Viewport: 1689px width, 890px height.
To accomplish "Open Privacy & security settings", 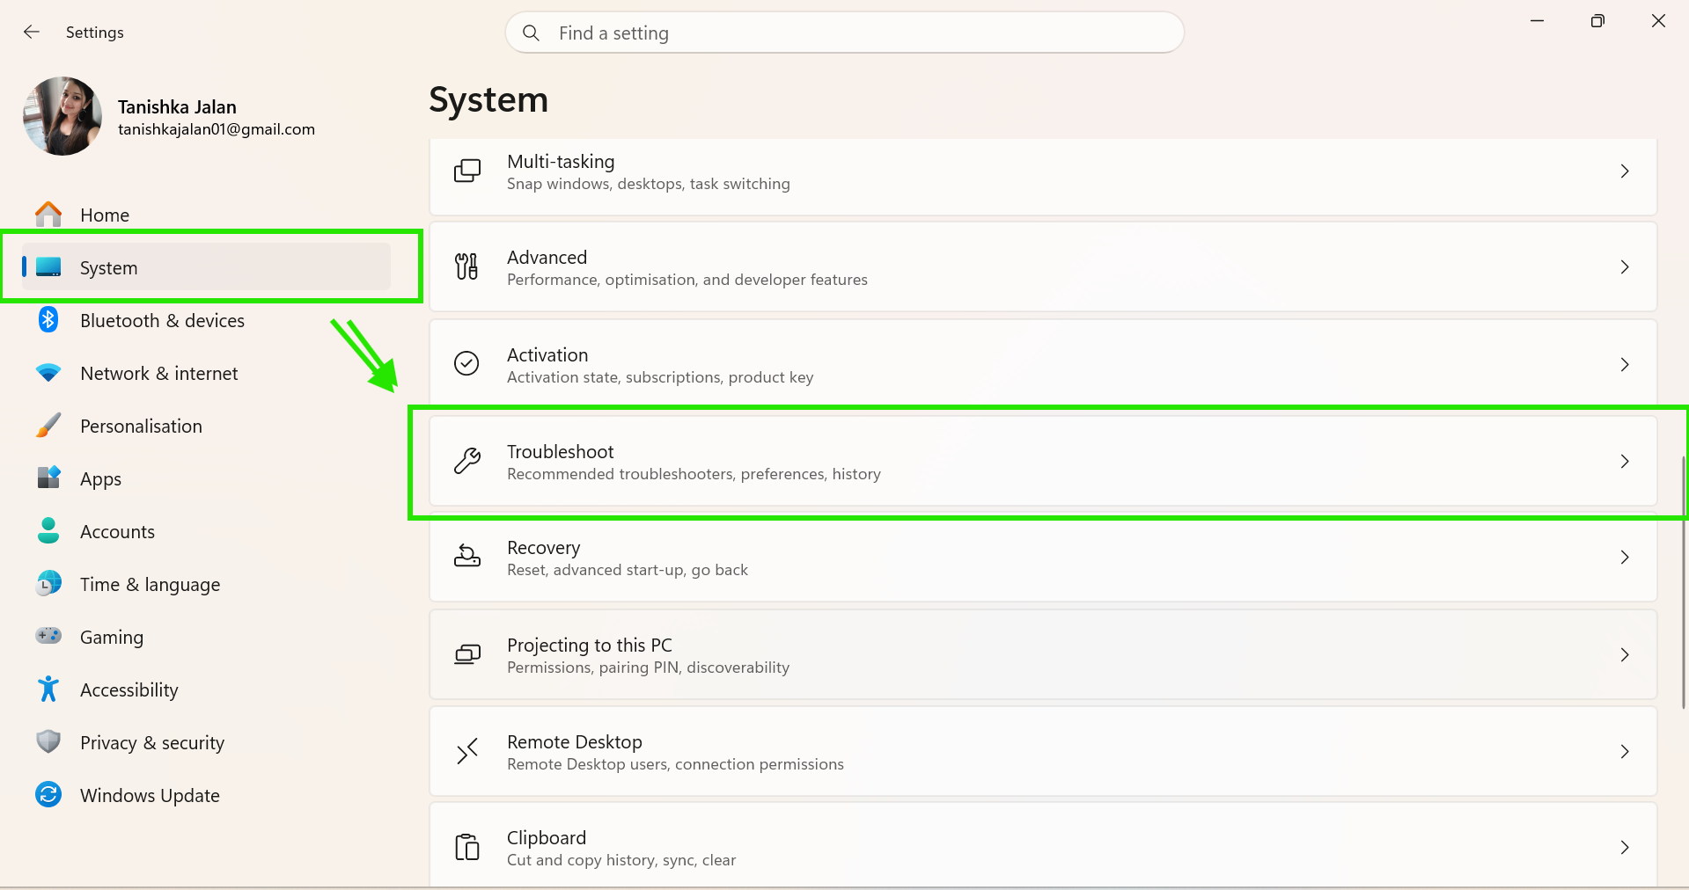I will coord(206,742).
